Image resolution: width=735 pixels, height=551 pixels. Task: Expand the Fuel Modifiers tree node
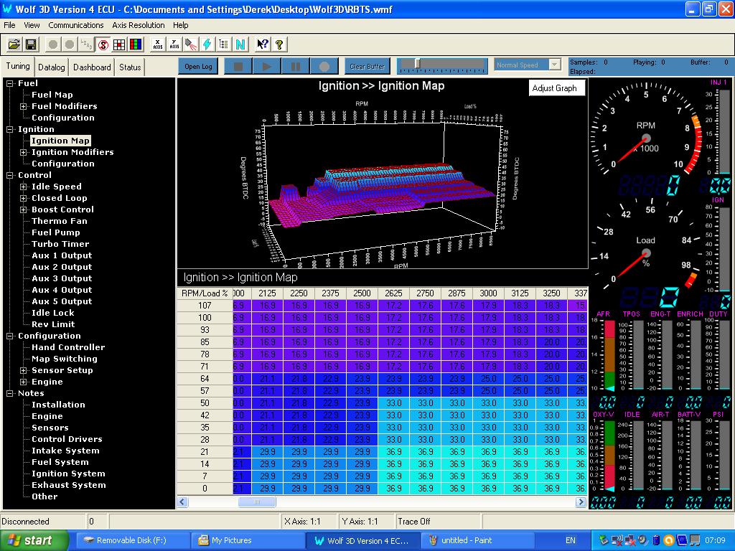coord(24,106)
